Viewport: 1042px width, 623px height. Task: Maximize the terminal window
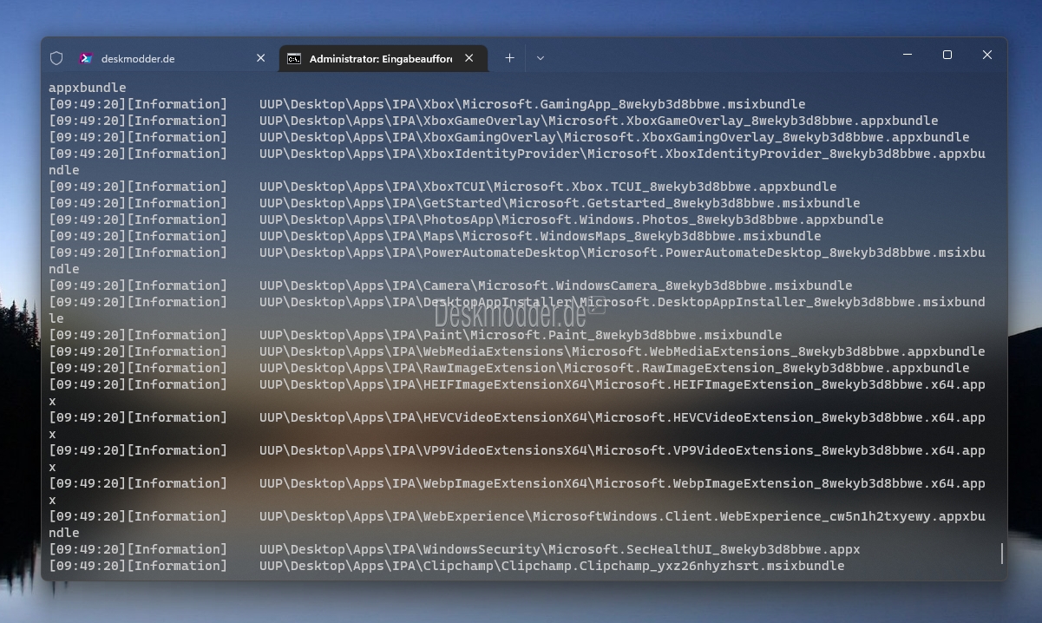(x=947, y=55)
